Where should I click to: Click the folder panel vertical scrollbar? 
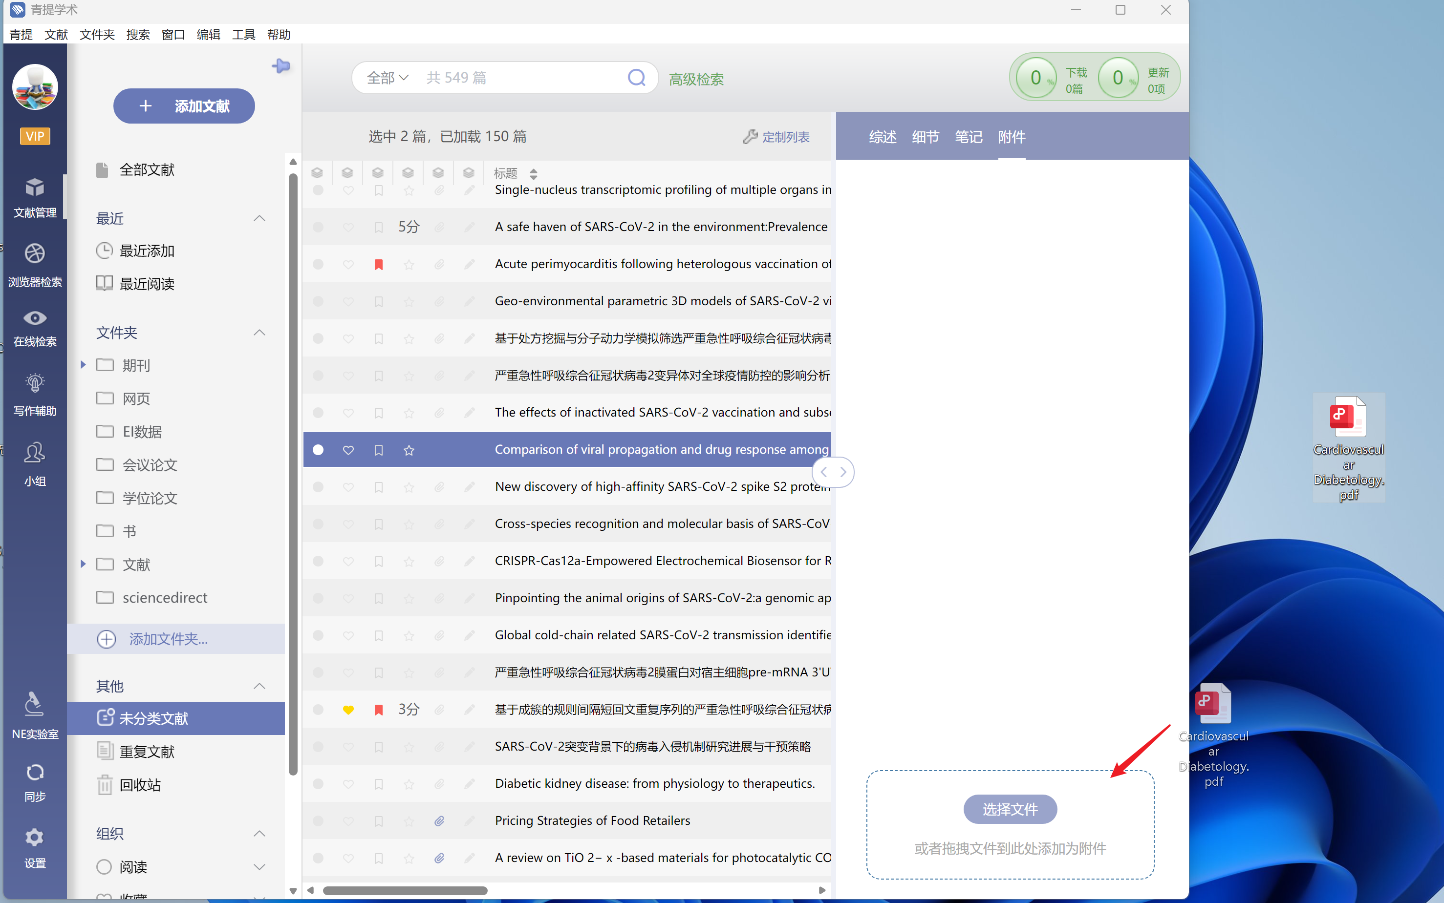pyautogui.click(x=293, y=475)
